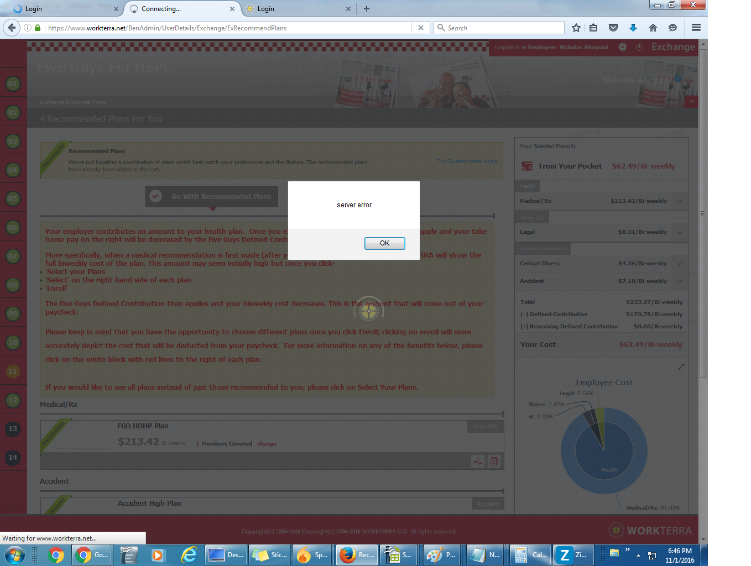Click the browser Search field
The width and height of the screenshot is (751, 566).
point(499,28)
